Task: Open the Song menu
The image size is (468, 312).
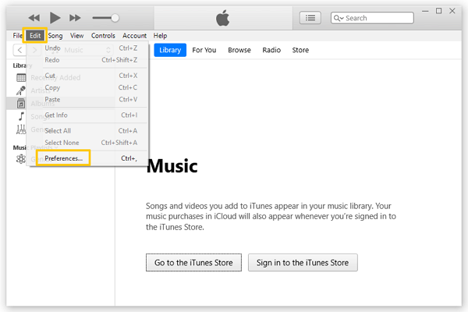Action: point(55,36)
